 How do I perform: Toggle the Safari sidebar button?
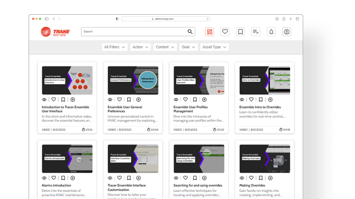[47, 19]
